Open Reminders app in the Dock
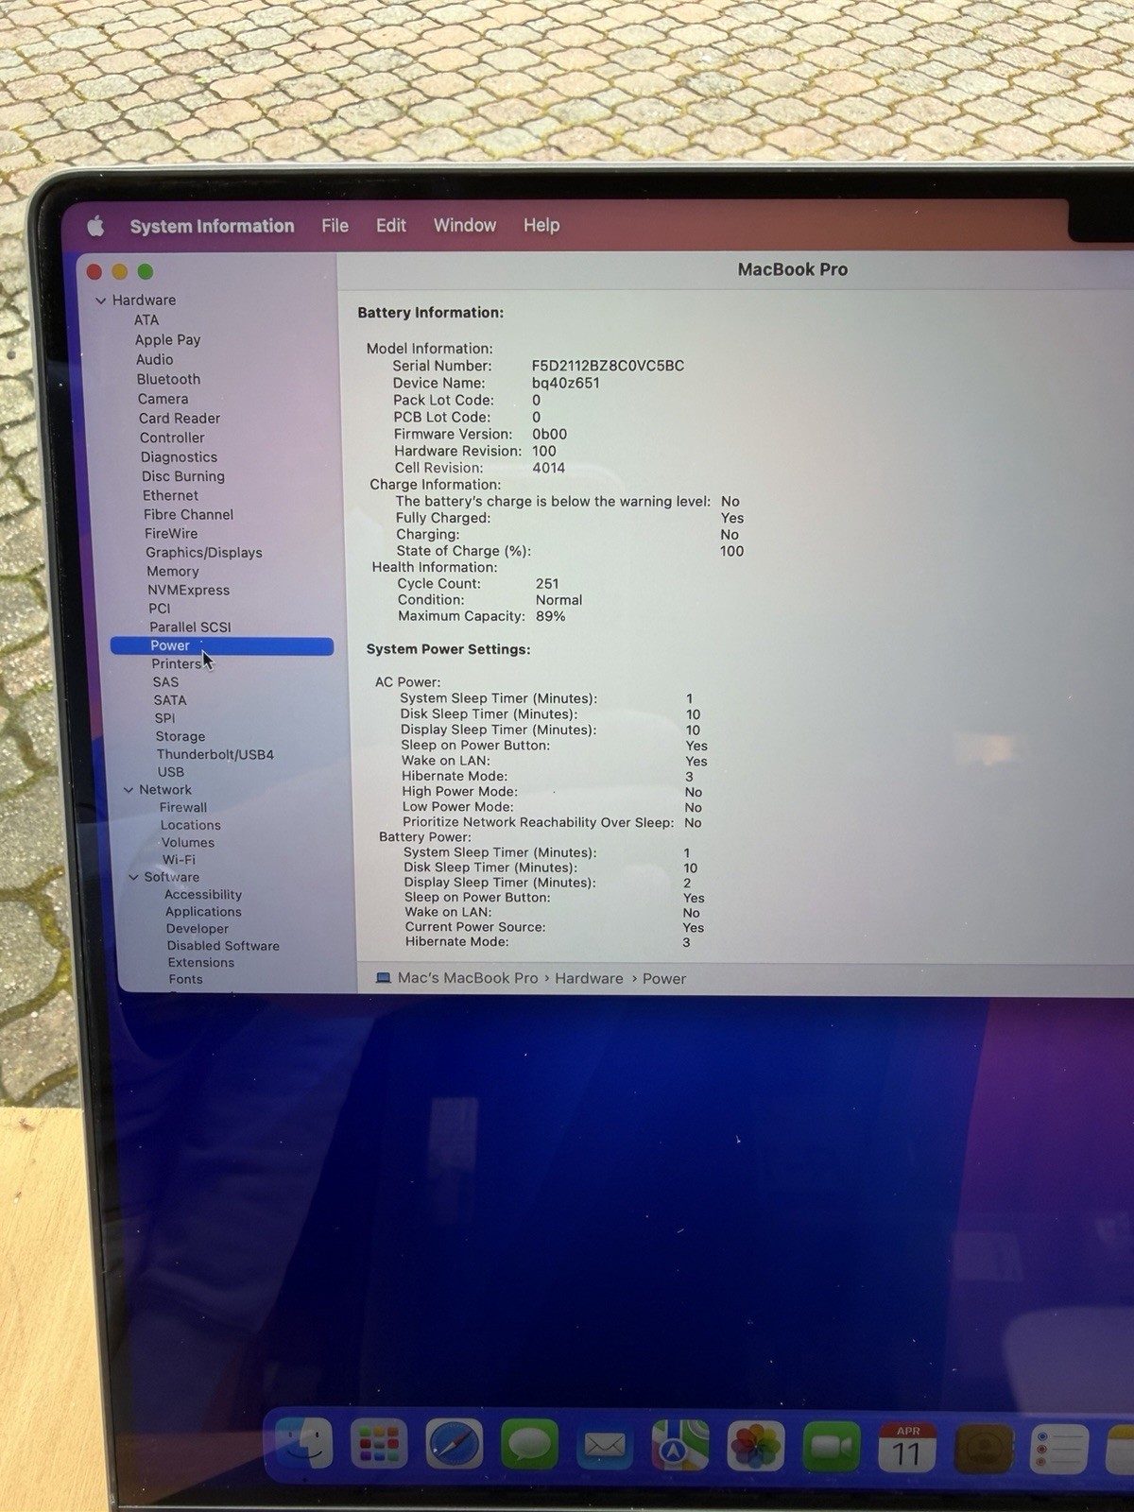This screenshot has width=1134, height=1512. click(x=1059, y=1450)
